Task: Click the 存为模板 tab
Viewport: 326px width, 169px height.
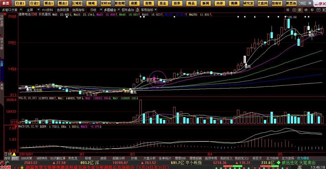Action: click(303, 158)
